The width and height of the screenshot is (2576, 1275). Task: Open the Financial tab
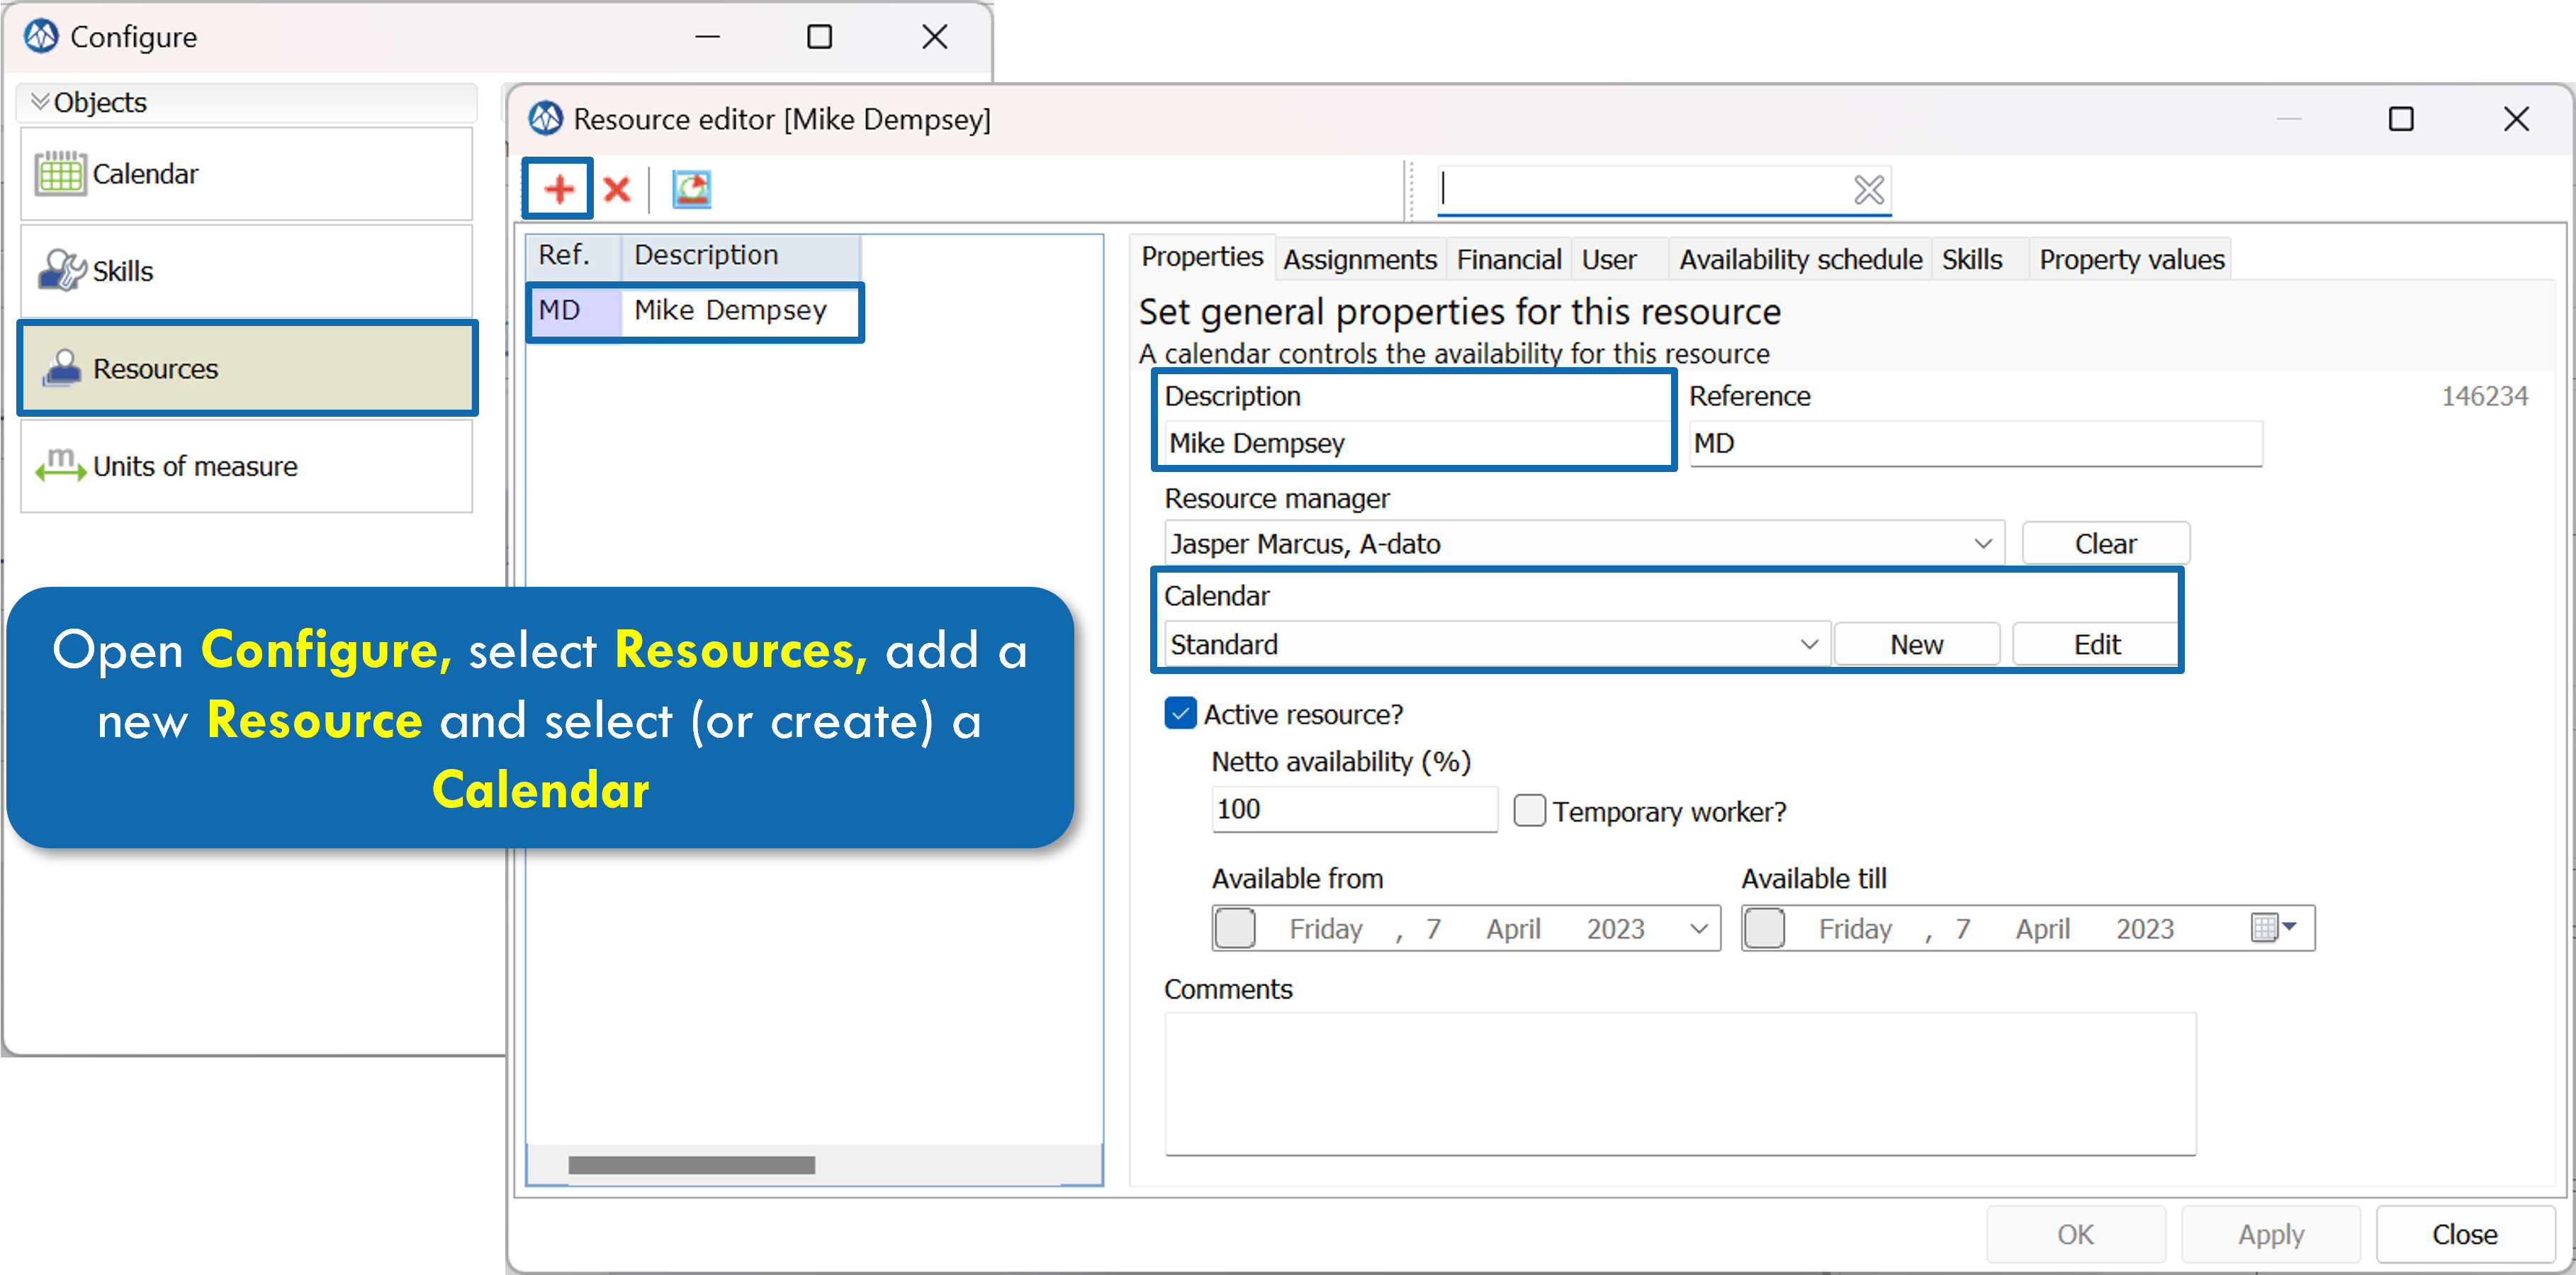tap(1508, 260)
